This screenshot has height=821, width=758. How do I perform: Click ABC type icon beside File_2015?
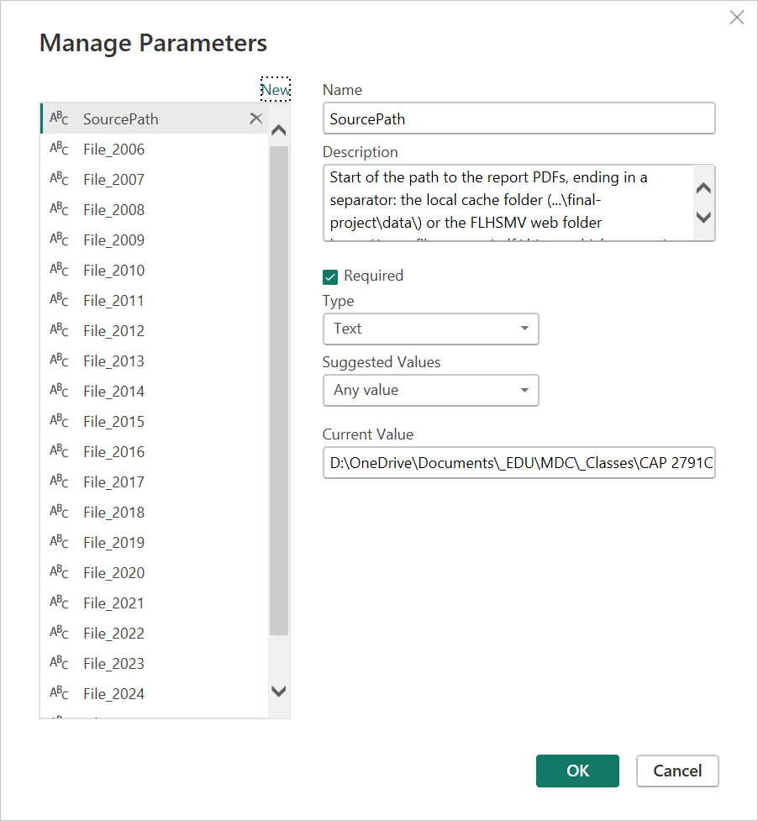[59, 421]
